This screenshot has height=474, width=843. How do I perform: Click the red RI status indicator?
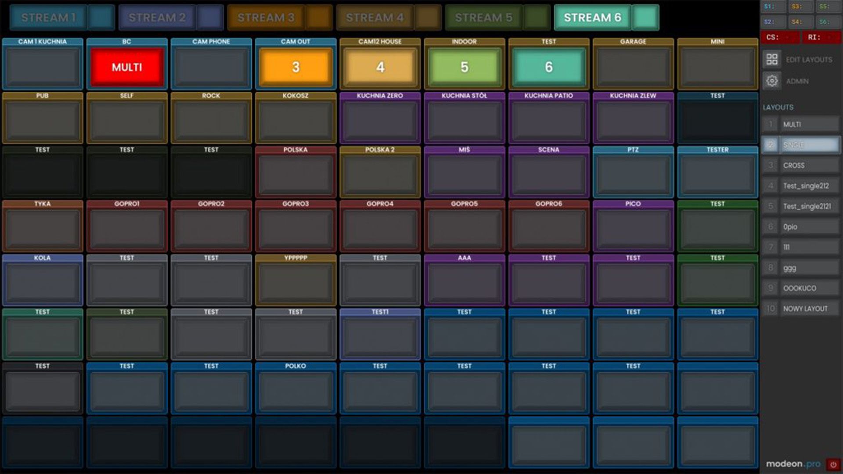[x=821, y=37]
